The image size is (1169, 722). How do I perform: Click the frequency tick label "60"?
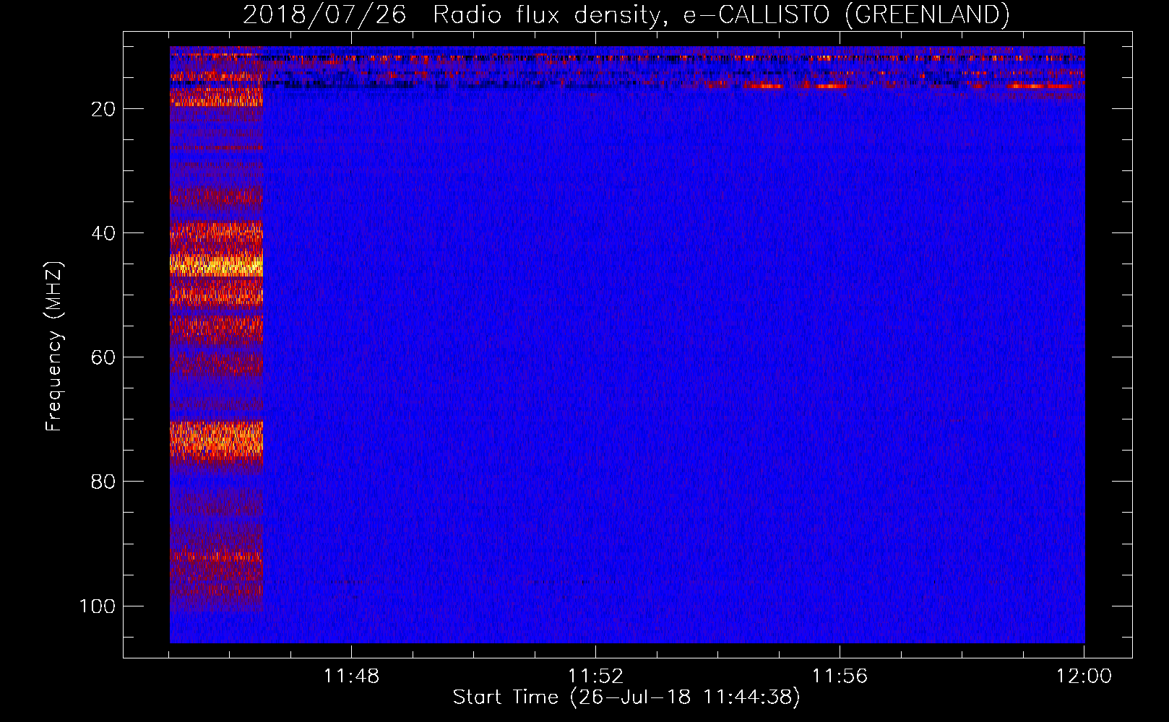click(103, 357)
